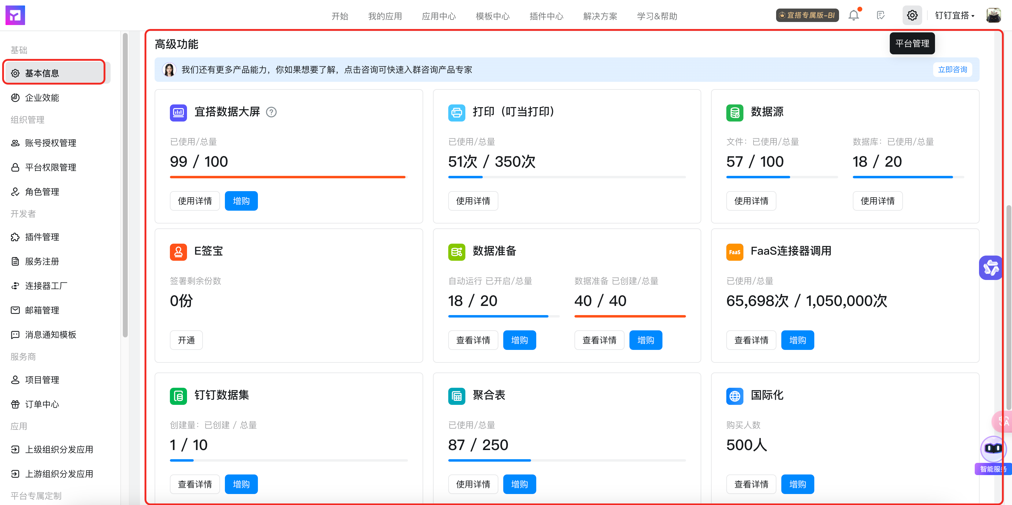The width and height of the screenshot is (1012, 505).
Task: Click the 国际化 globe icon
Action: [x=735, y=396]
